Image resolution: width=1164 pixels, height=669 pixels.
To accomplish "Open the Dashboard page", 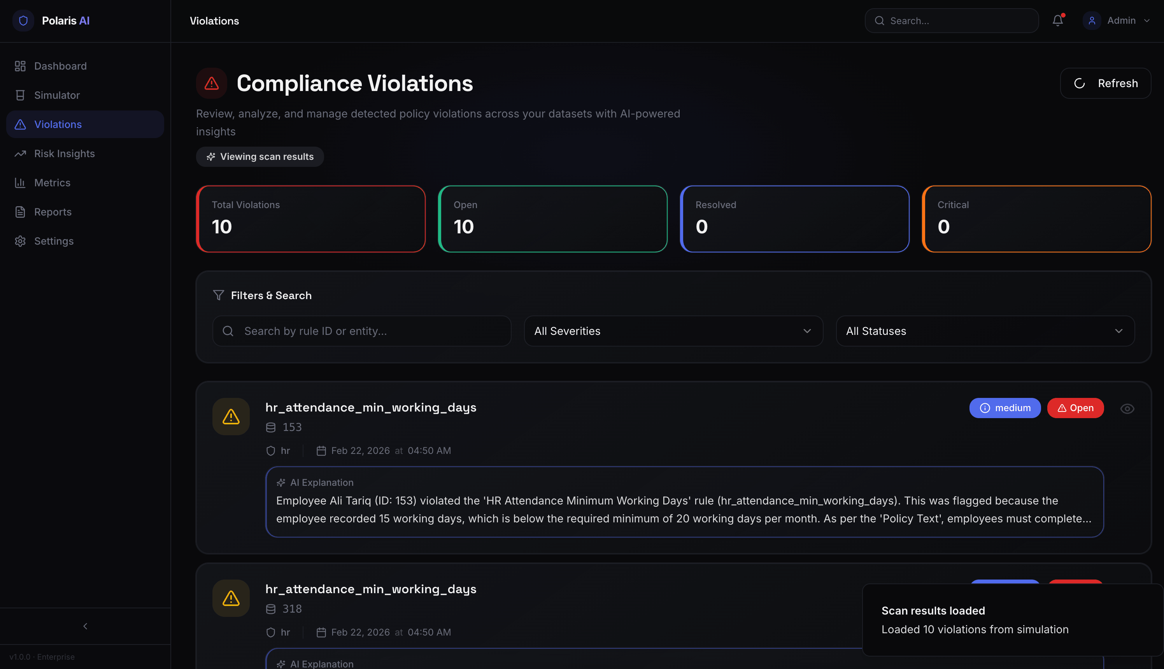I will (x=85, y=66).
